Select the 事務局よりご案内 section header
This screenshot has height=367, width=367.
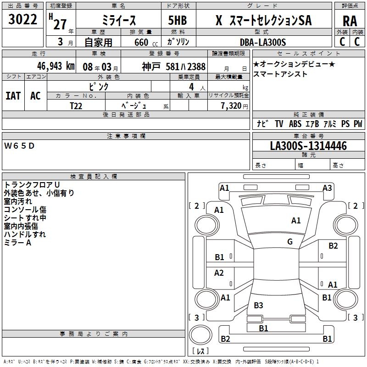click(94, 334)
